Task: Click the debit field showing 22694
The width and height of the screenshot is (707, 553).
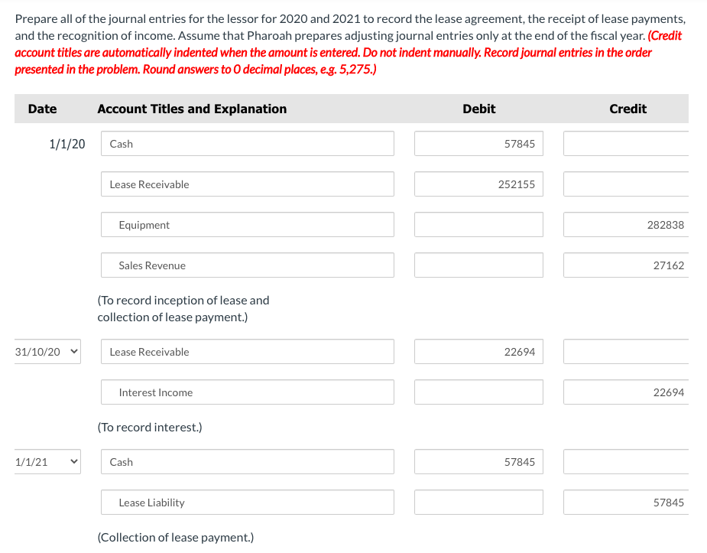Action: pos(478,351)
